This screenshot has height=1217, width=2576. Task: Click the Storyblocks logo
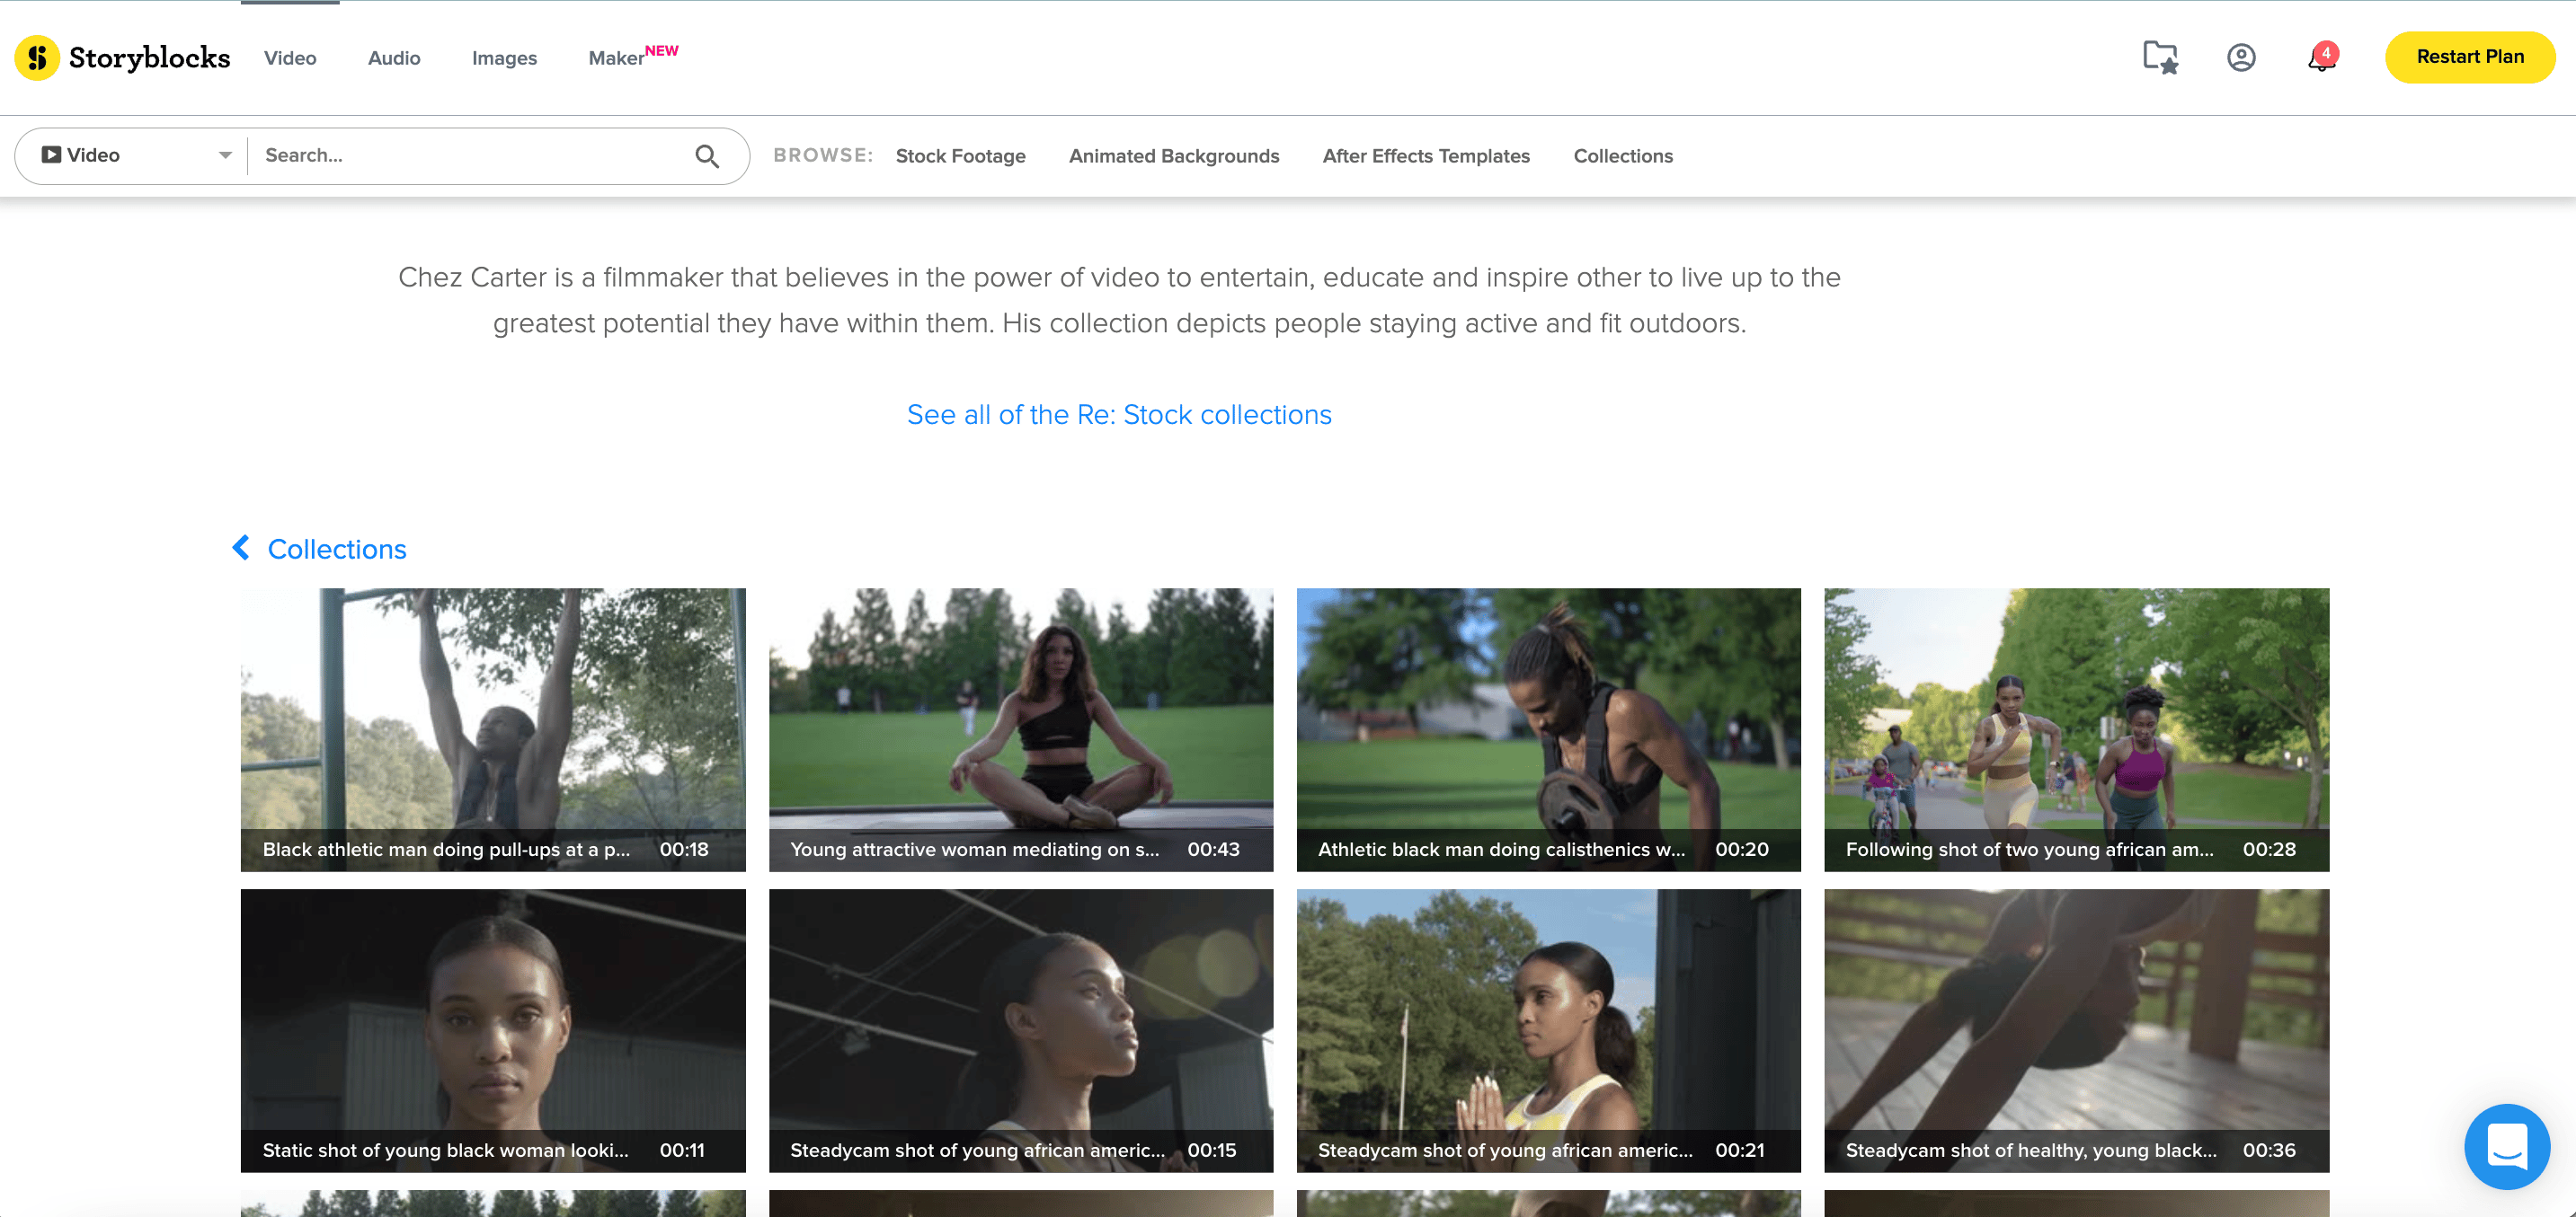122,57
